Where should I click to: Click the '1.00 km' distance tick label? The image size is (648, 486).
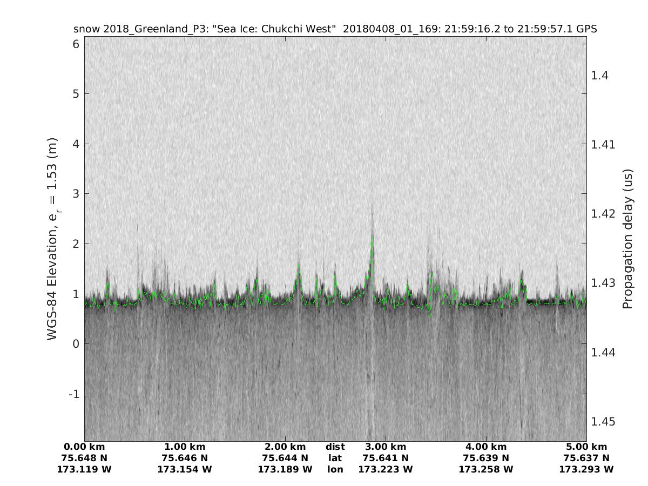[185, 447]
